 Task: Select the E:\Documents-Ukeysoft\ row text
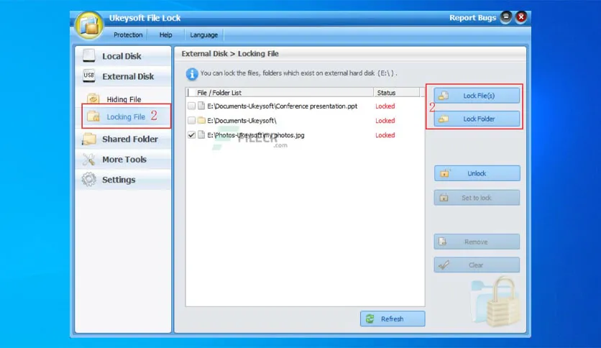[x=242, y=120]
